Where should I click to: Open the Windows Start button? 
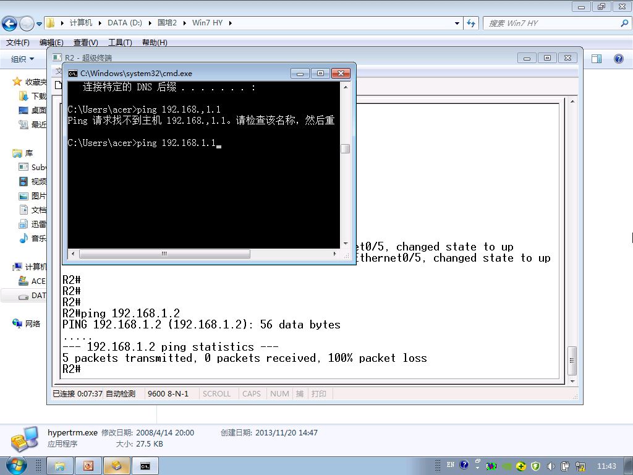pyautogui.click(x=15, y=466)
